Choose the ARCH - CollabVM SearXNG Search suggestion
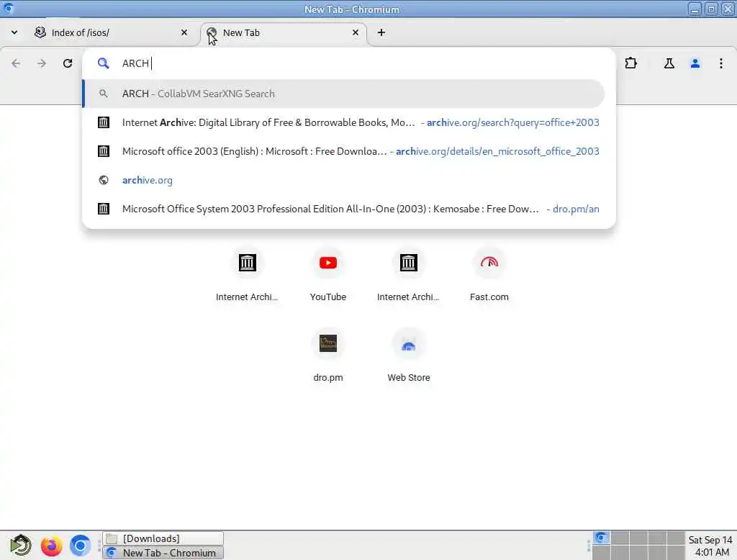Screen dimensions: 737x560 click(343, 94)
